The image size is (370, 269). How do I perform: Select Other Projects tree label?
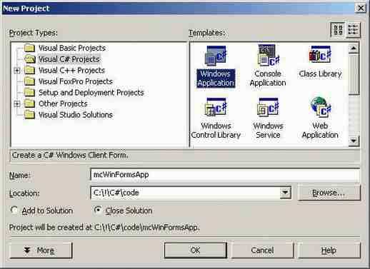tap(63, 103)
